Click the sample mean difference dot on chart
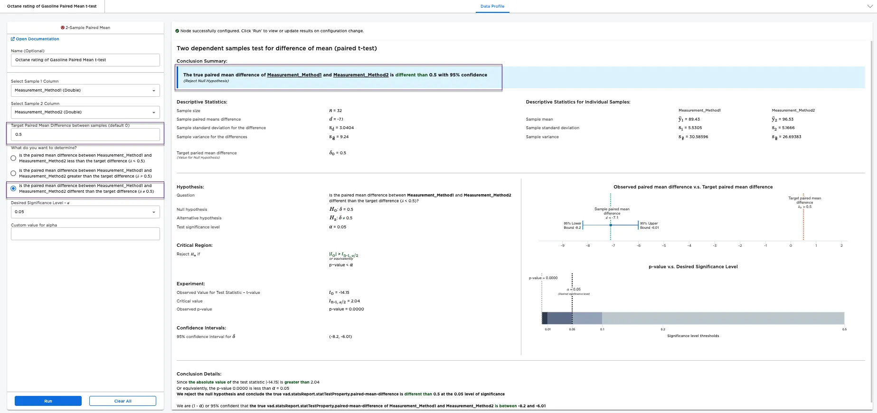The width and height of the screenshot is (877, 413). pos(611,225)
